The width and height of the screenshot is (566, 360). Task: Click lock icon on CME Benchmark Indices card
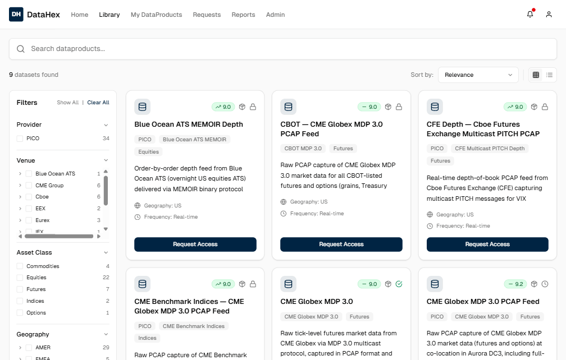point(253,284)
